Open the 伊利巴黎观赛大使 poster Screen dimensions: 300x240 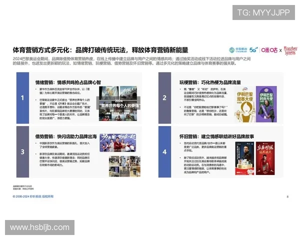click(x=245, y=104)
